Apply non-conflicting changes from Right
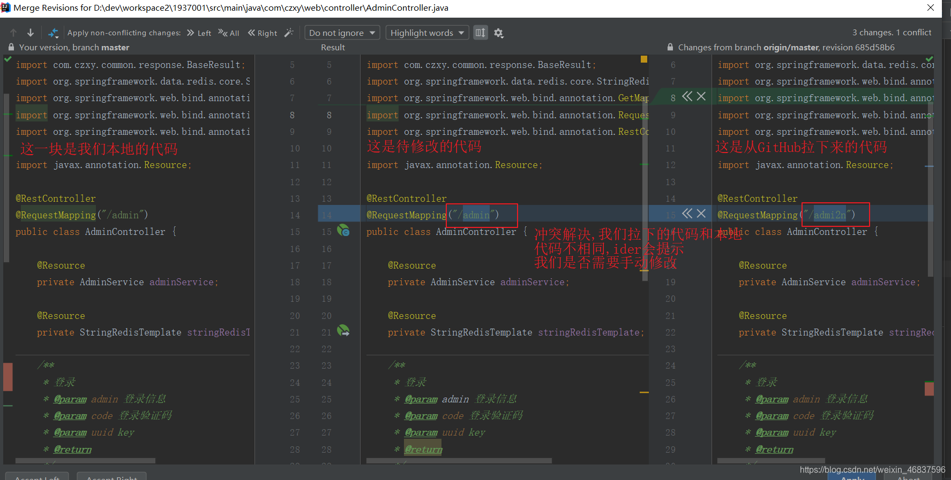This screenshot has height=480, width=951. [263, 33]
